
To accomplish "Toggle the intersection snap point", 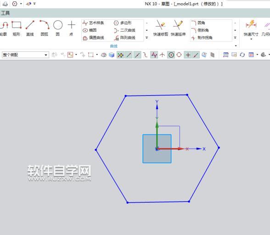I will [x=162, y=55].
